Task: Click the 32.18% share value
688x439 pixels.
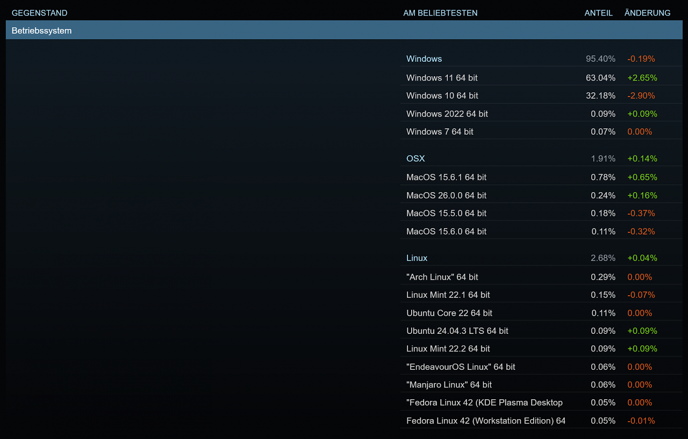Action: [600, 96]
